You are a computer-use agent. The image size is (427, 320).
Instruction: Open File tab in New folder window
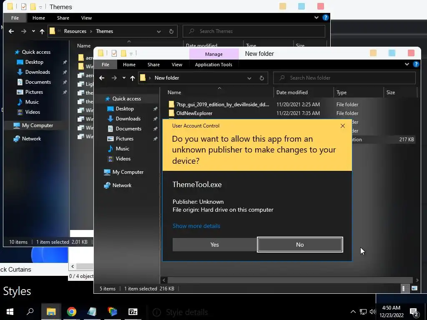(105, 65)
